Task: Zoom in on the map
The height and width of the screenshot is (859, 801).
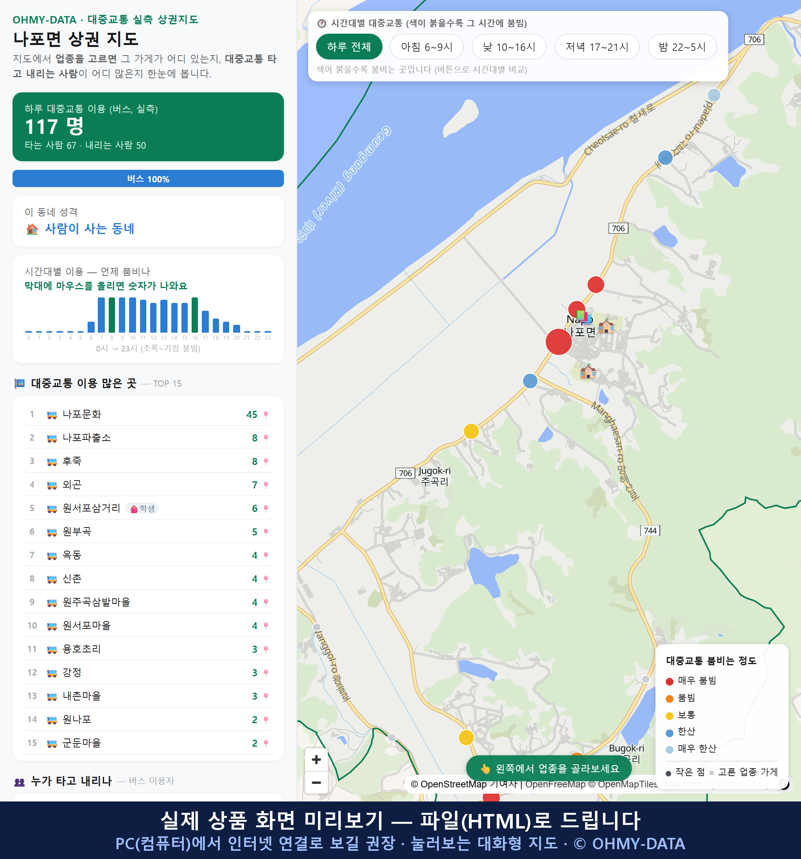Action: [316, 760]
